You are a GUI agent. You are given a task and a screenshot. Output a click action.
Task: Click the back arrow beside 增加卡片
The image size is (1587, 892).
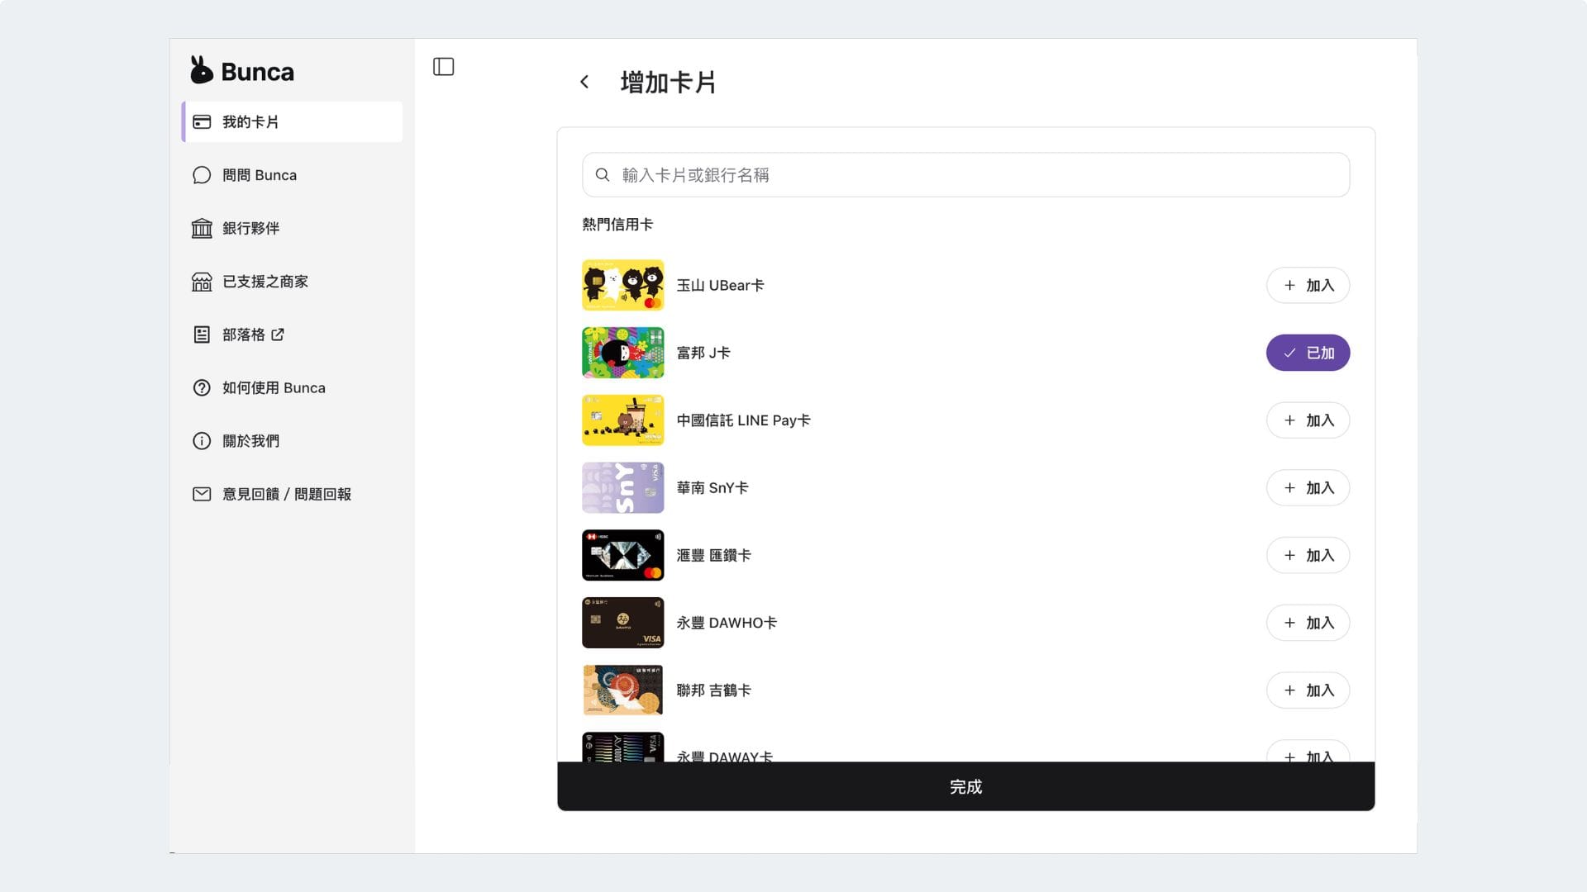pyautogui.click(x=584, y=82)
